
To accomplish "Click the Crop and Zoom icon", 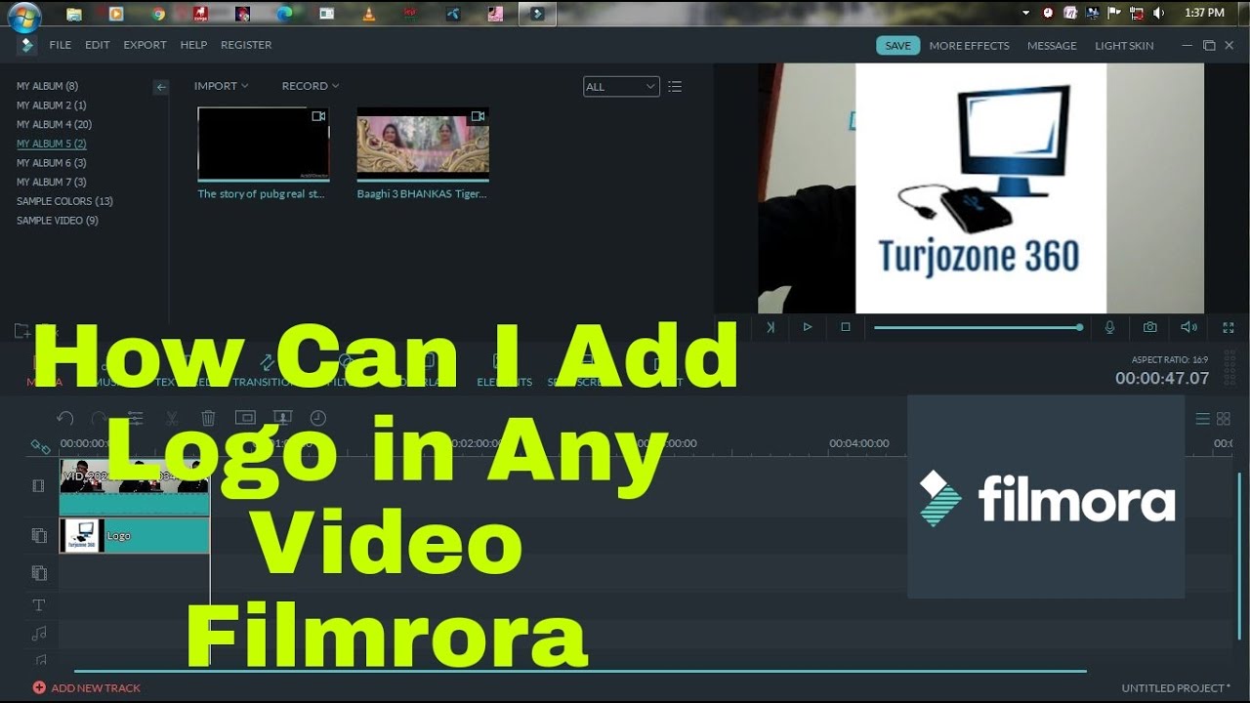I will 245,418.
